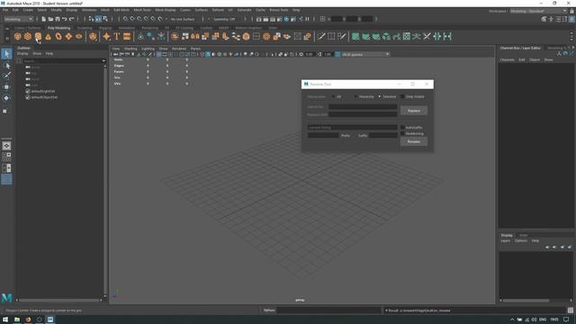Select the Selected radio button in Rename Tool
Viewport: 576px width, 324px height.
380,96
